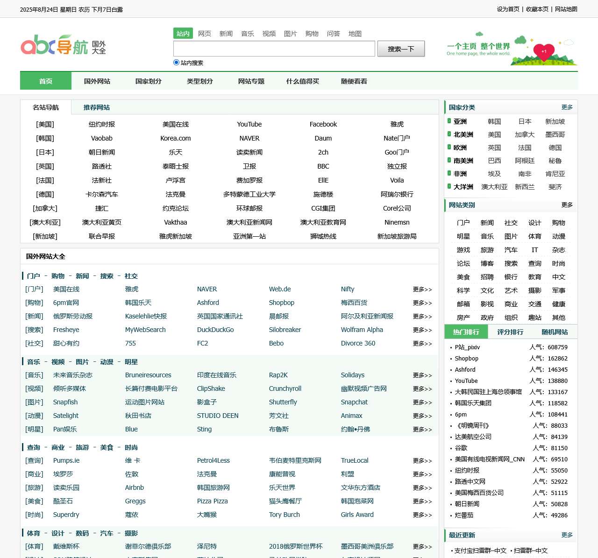
Task: Switch to 推荐网站 tab
Action: 97,107
